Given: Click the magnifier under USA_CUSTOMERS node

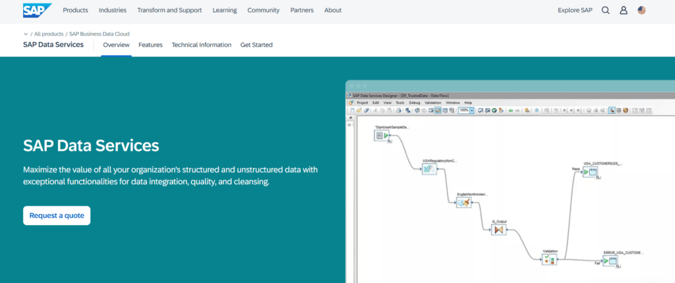Looking at the screenshot, I should coord(598,178).
